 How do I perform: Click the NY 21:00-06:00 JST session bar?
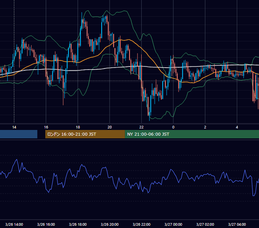pos(192,134)
